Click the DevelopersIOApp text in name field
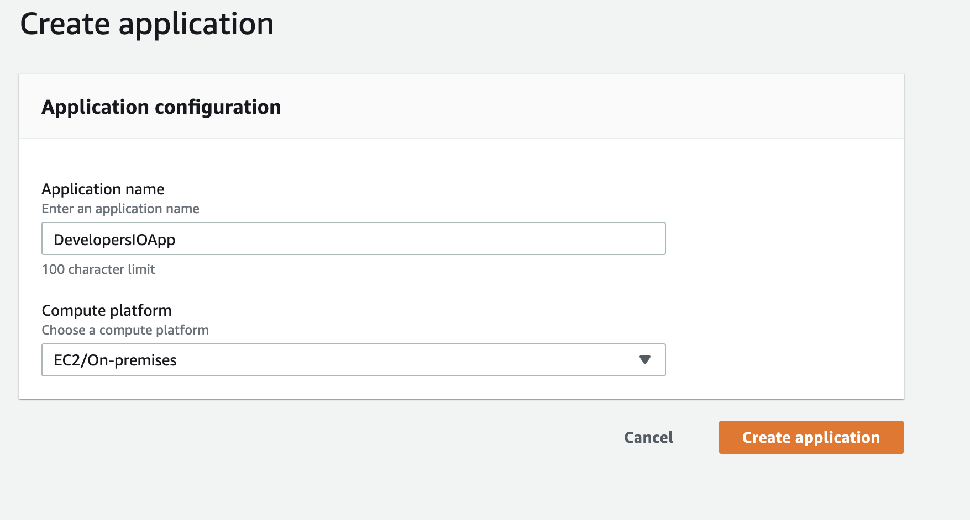 [x=114, y=240]
